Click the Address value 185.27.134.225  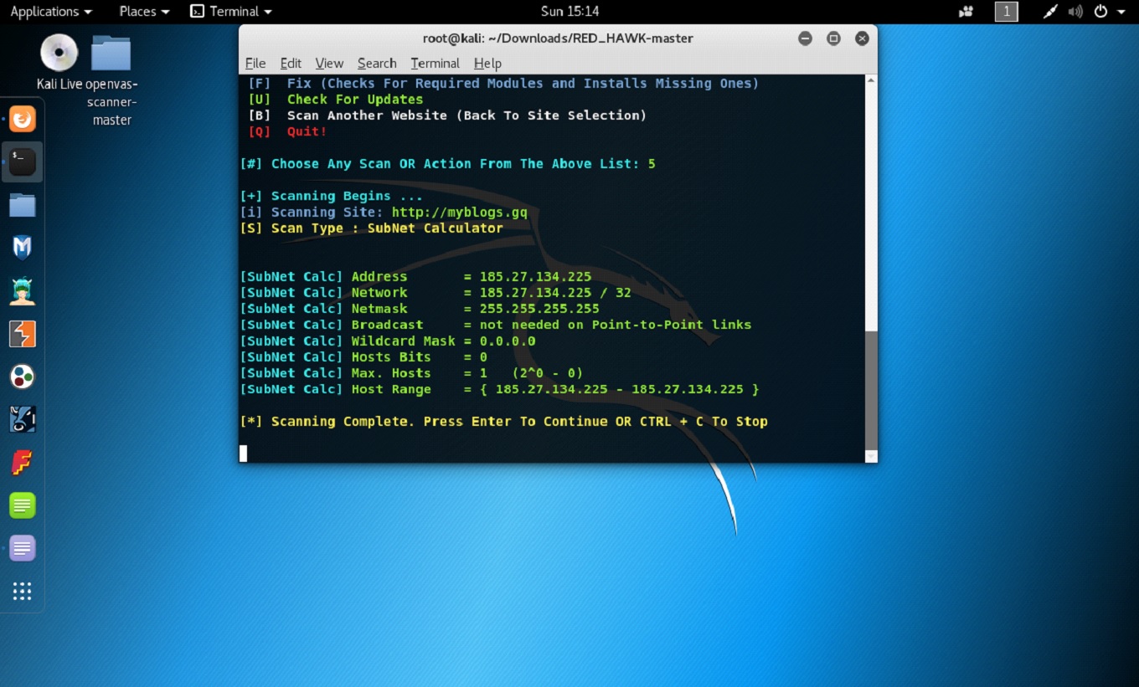[535, 277]
